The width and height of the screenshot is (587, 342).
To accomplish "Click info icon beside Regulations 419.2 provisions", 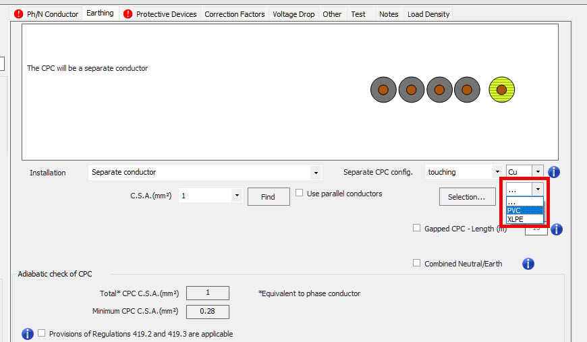I will point(28,334).
